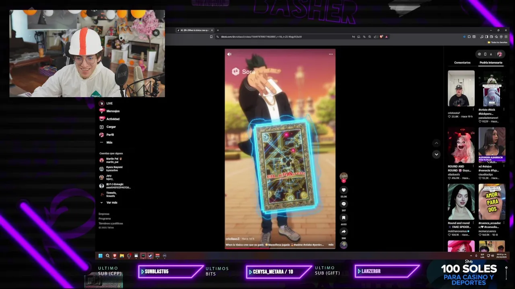Go to previous video with up arrow

[x=437, y=143]
